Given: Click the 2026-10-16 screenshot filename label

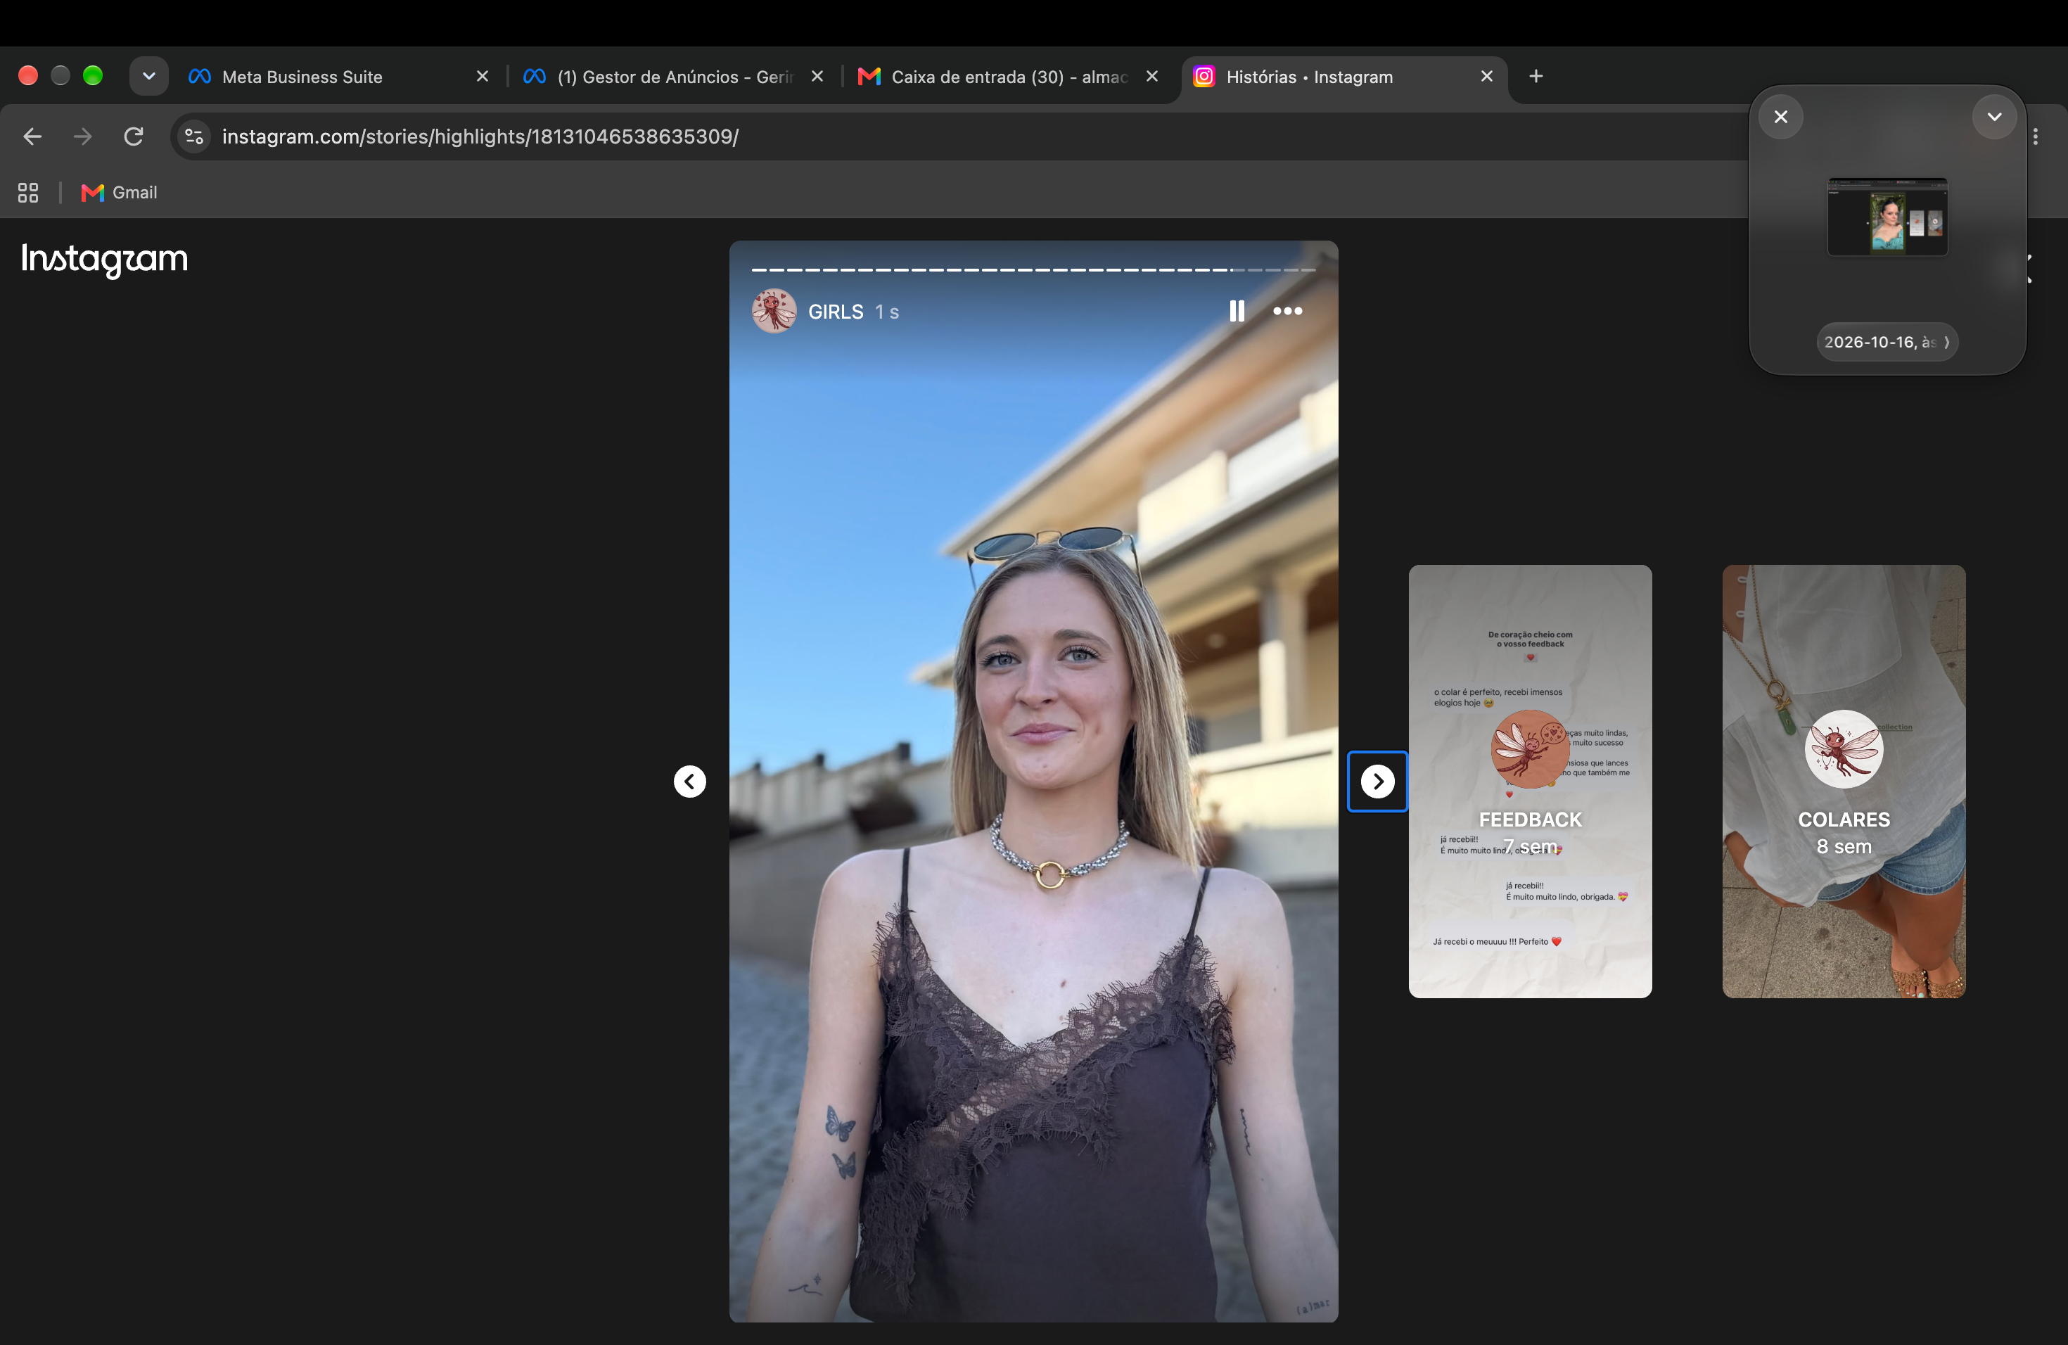Looking at the screenshot, I should 1887,343.
